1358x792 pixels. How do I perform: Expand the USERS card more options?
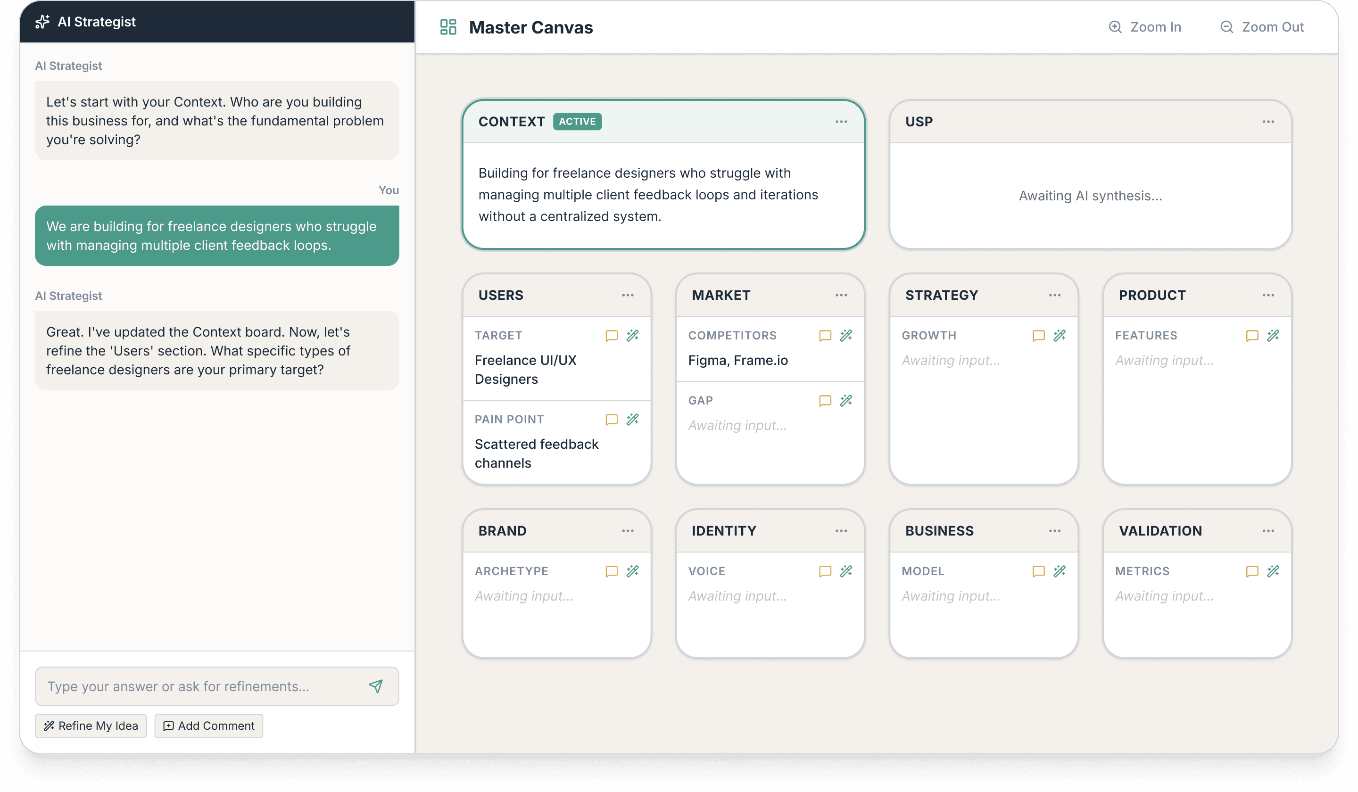click(628, 295)
